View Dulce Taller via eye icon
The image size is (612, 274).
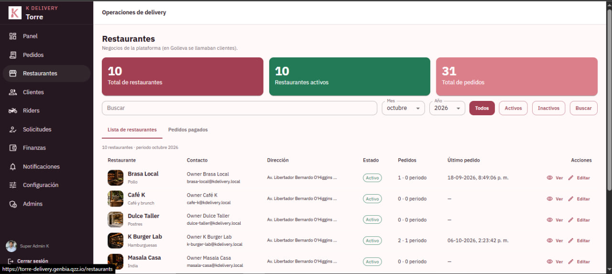click(x=550, y=220)
